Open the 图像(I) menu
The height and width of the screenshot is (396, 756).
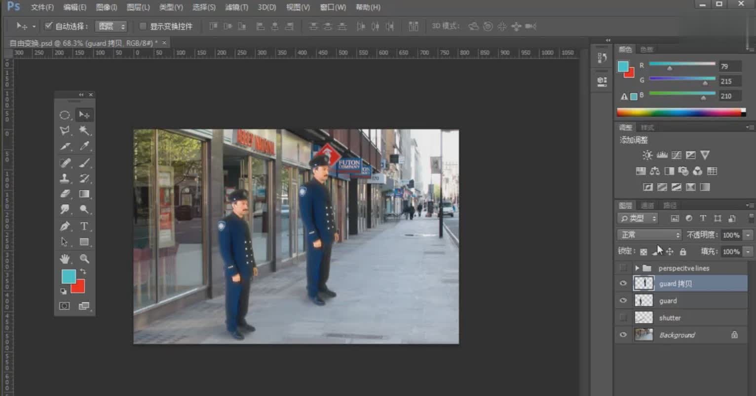coord(107,7)
